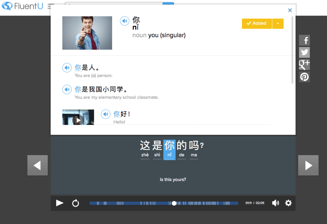Screen dimensions: 327x224
Task: Click the word 这 in the subtitle
Action: click(145, 146)
